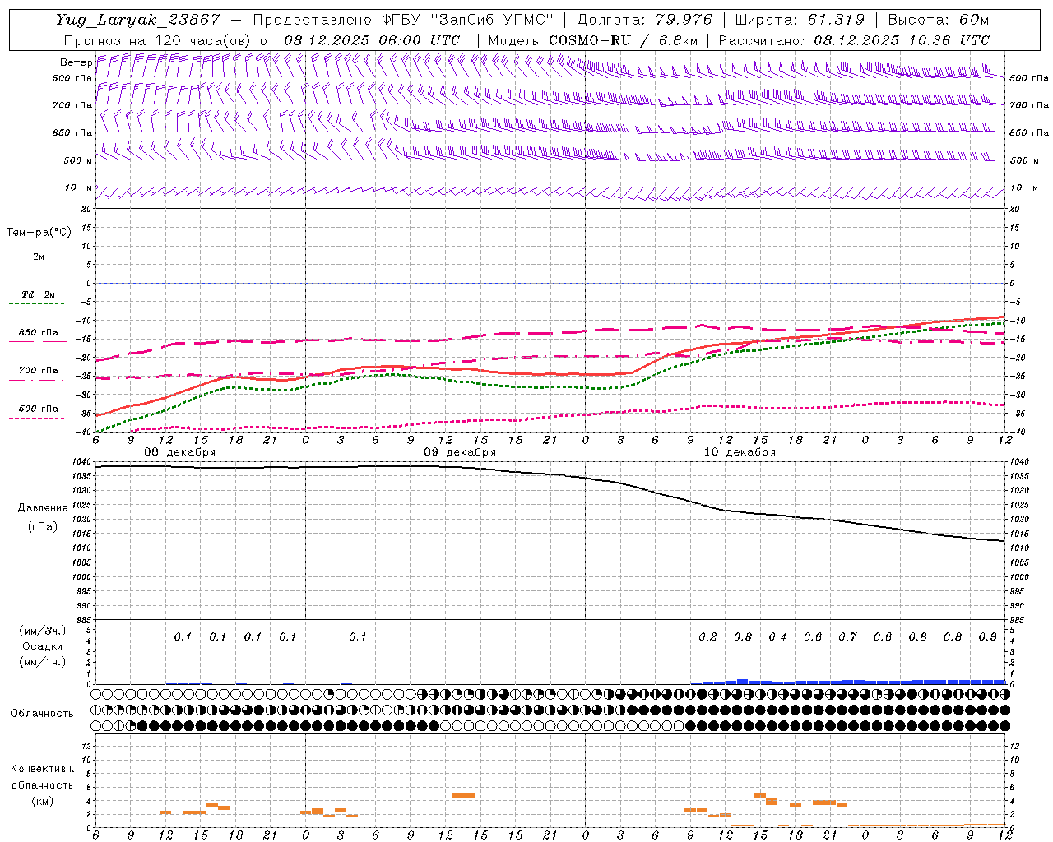Click the Долгота: 79.976 value

tap(644, 20)
